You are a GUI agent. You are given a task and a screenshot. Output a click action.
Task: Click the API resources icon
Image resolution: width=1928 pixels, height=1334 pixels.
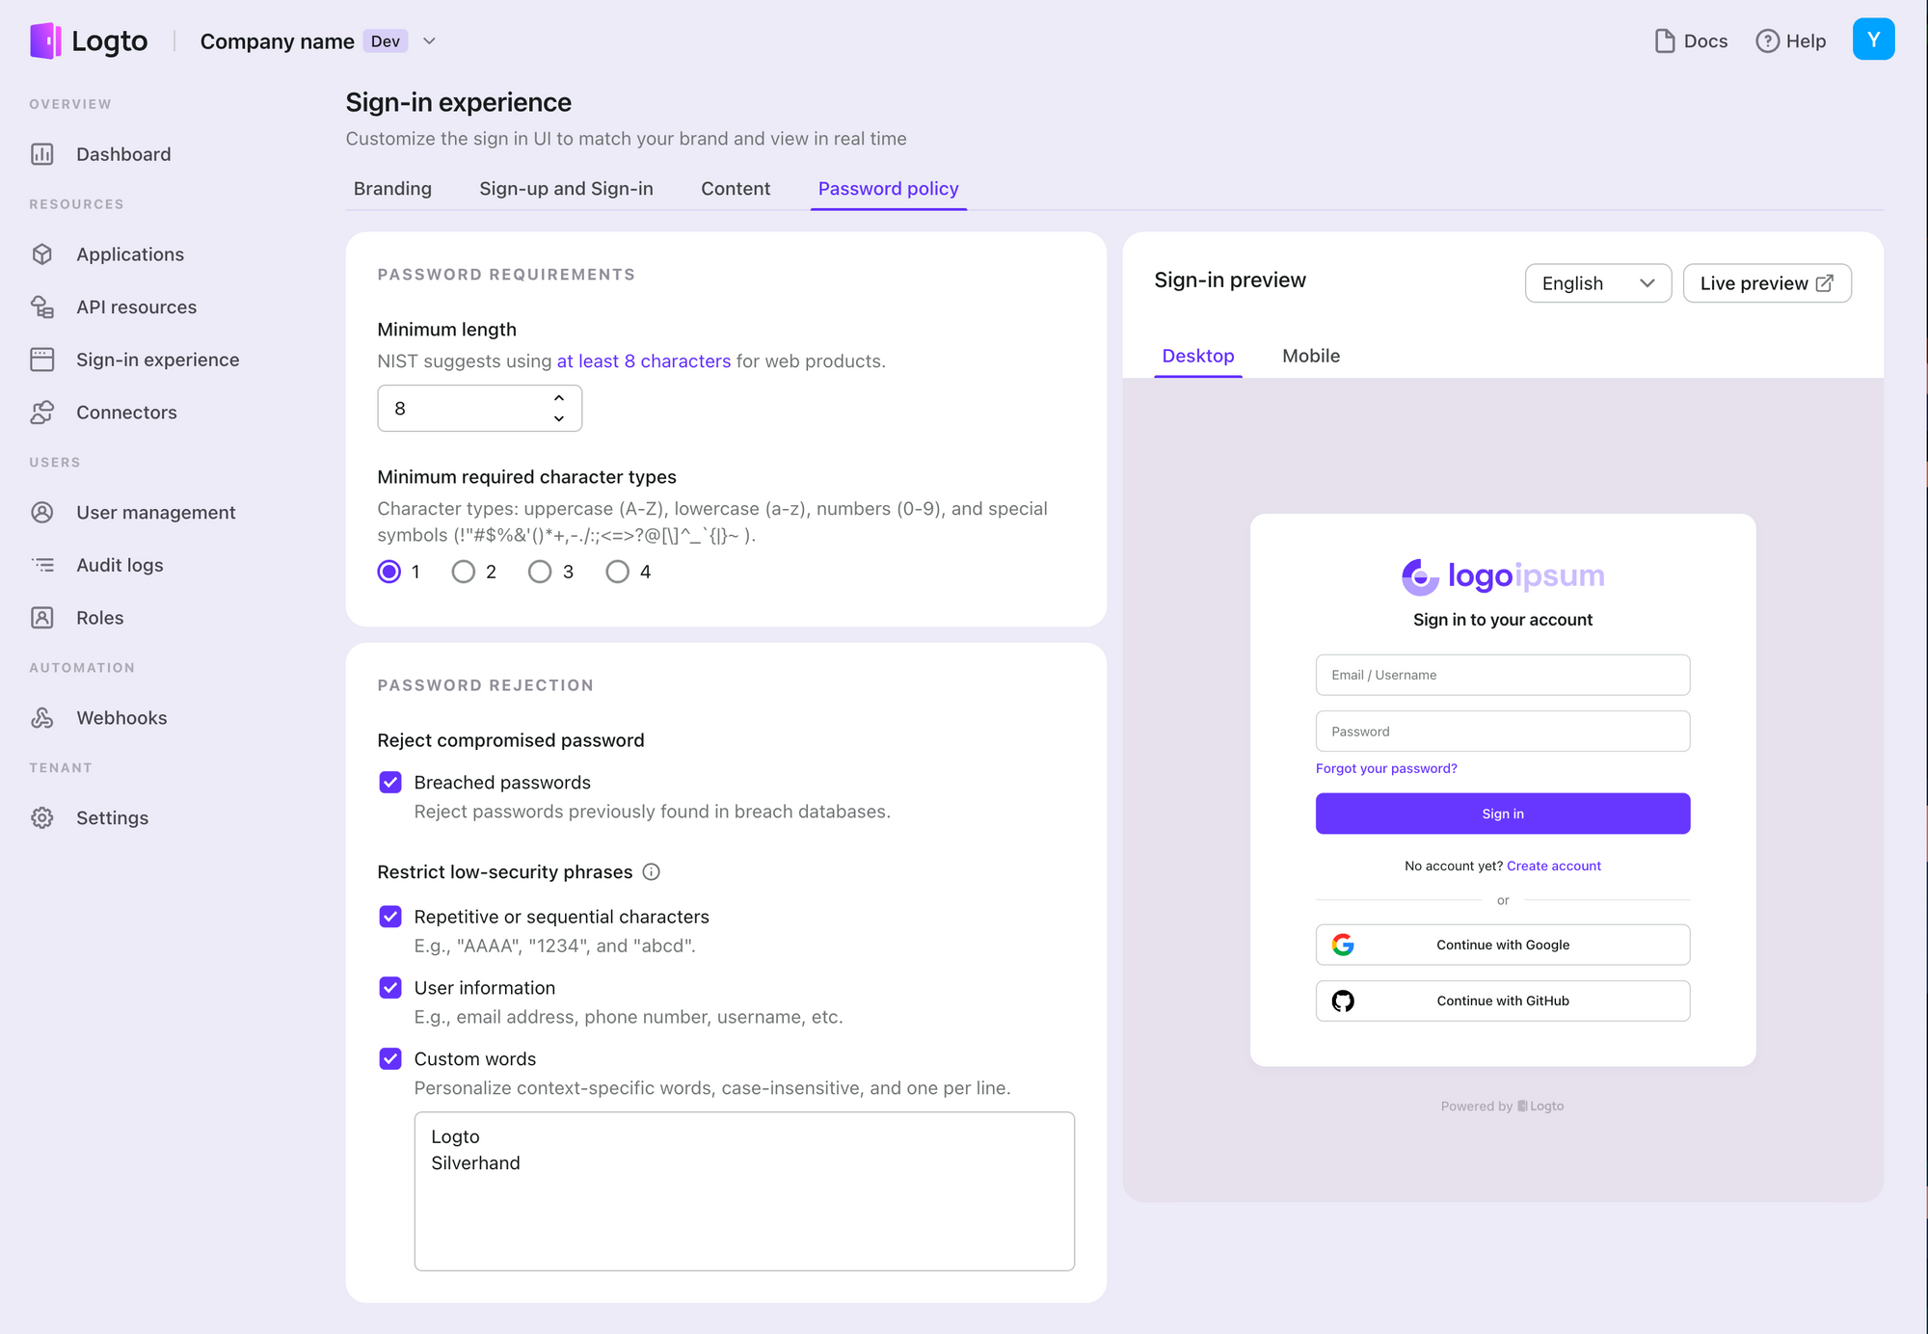pyautogui.click(x=42, y=307)
